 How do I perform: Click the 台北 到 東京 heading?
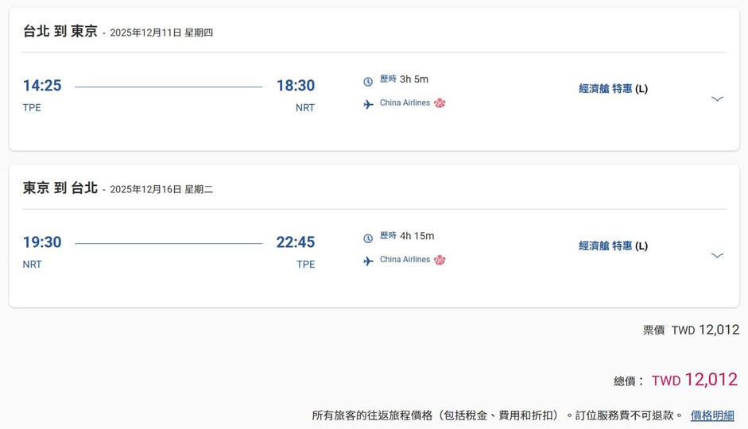click(60, 32)
